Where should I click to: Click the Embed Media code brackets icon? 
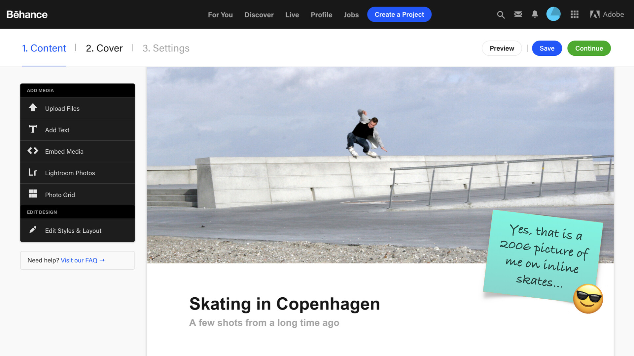pos(33,151)
